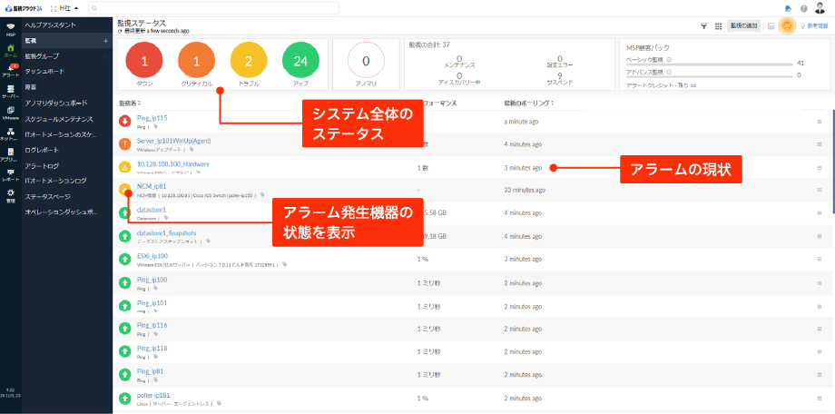835x414 pixels.
Task: Open the blue notification icon in header
Action: (x=788, y=8)
